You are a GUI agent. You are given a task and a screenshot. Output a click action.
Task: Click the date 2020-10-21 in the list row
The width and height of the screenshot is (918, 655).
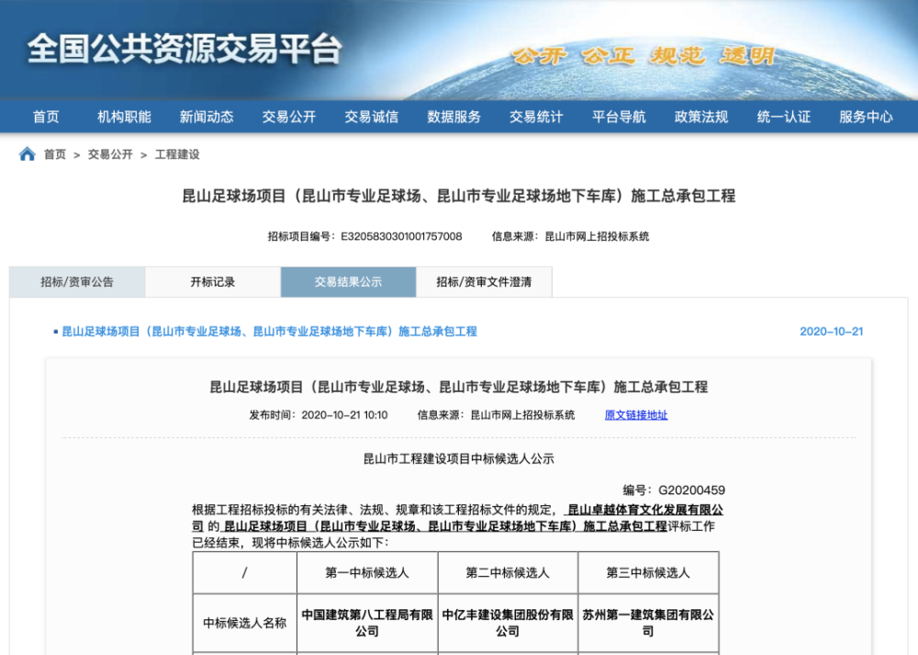coord(832,332)
